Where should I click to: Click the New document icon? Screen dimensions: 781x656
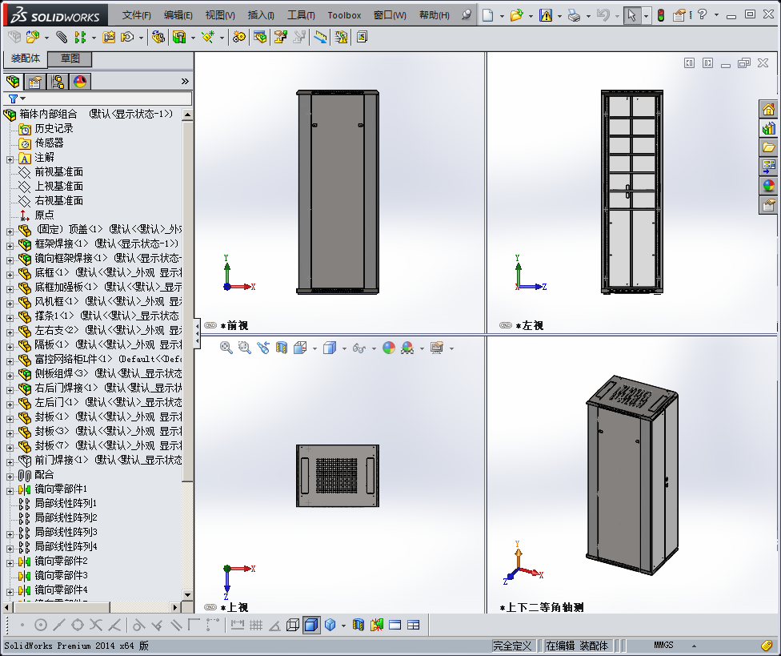(487, 15)
